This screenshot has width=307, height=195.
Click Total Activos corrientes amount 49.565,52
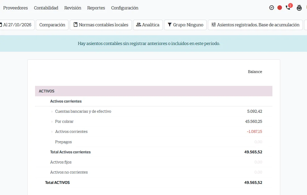click(x=253, y=152)
